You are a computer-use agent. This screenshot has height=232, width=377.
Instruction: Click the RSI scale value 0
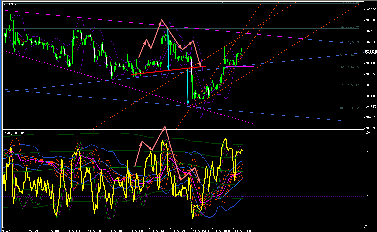click(x=366, y=226)
